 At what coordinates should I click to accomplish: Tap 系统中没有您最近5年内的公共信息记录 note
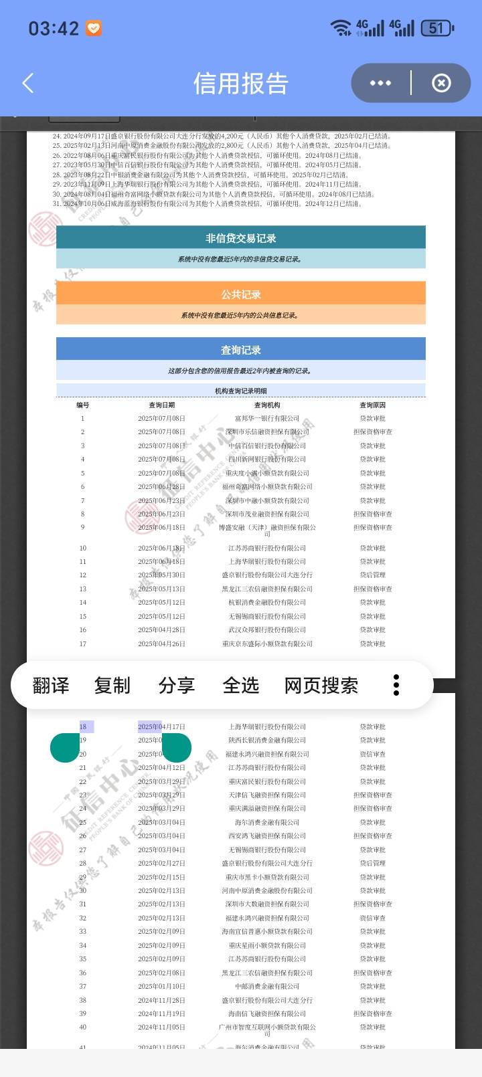tap(241, 315)
